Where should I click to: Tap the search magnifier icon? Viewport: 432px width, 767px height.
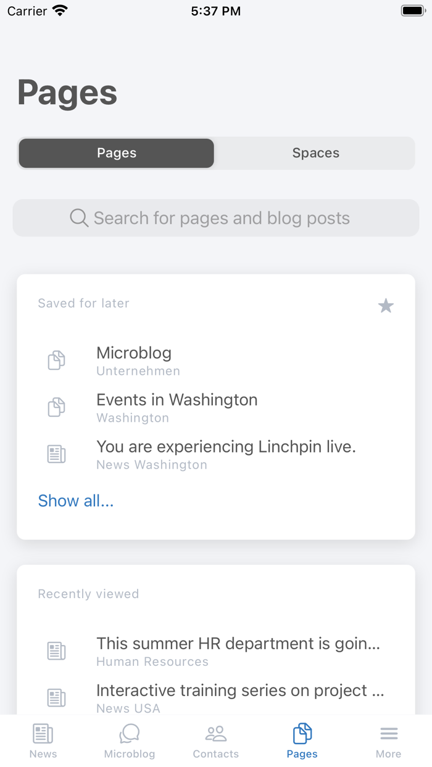coord(79,218)
